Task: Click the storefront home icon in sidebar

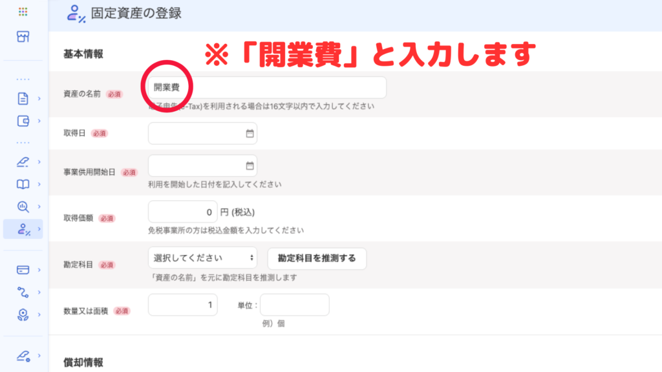Action: [x=23, y=37]
